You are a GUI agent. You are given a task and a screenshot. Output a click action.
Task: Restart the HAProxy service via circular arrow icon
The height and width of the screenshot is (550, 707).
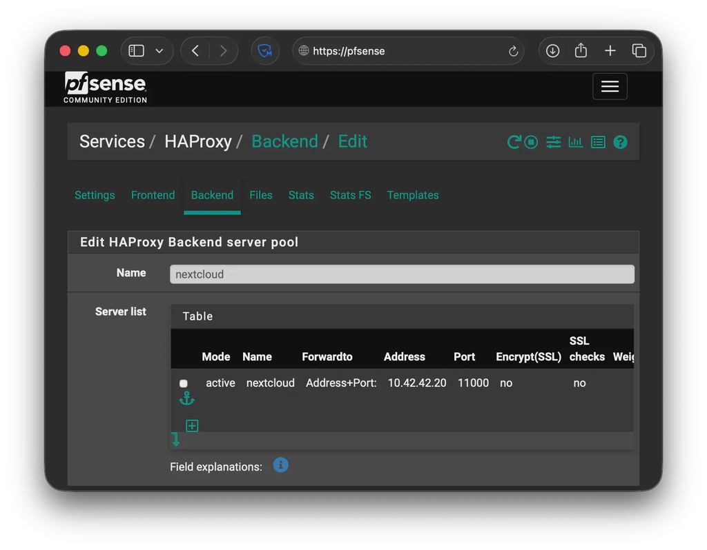pos(515,142)
